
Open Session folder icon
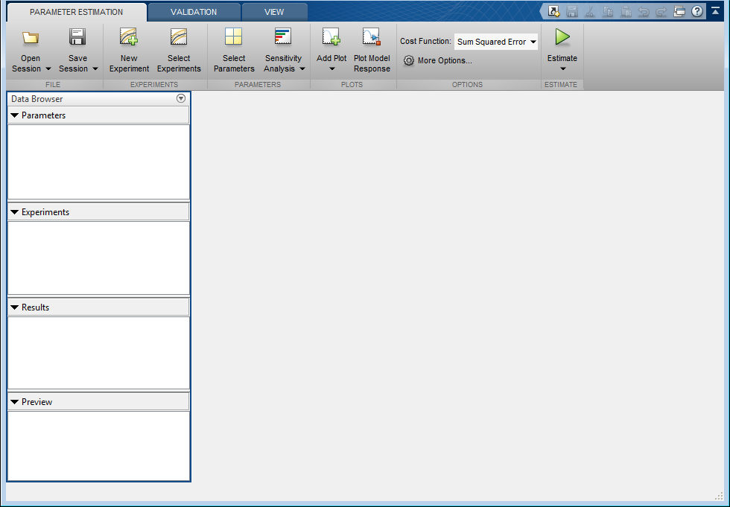coord(31,37)
